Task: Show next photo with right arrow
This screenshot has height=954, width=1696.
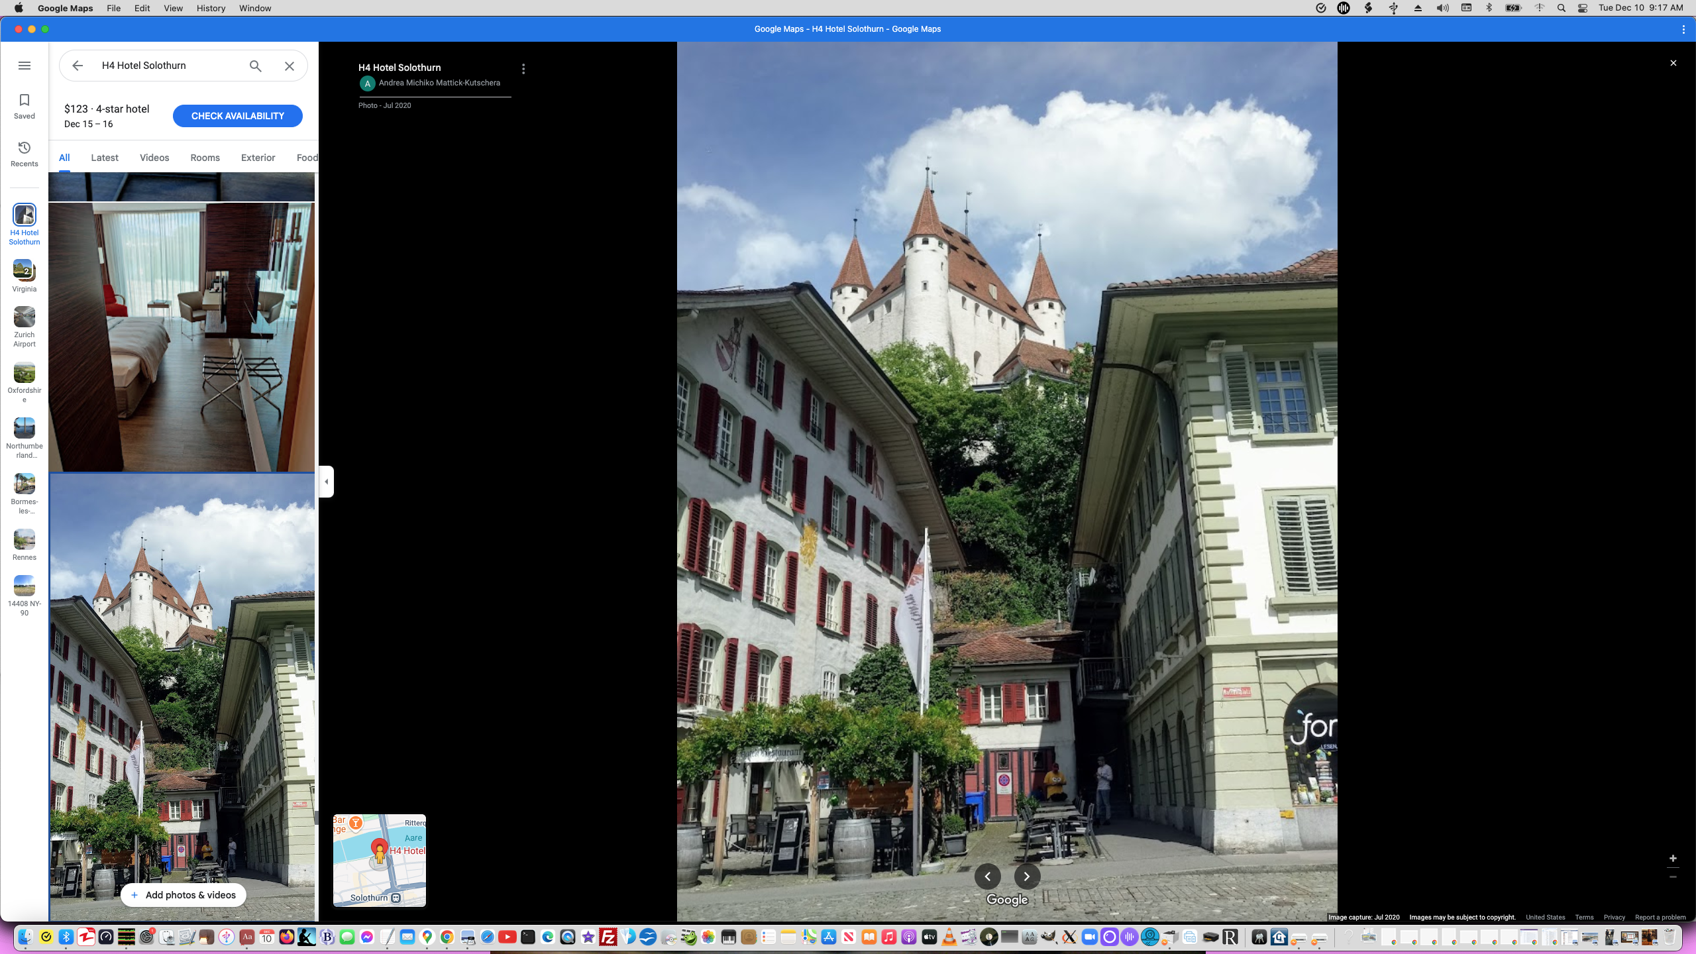Action: coord(1027,876)
